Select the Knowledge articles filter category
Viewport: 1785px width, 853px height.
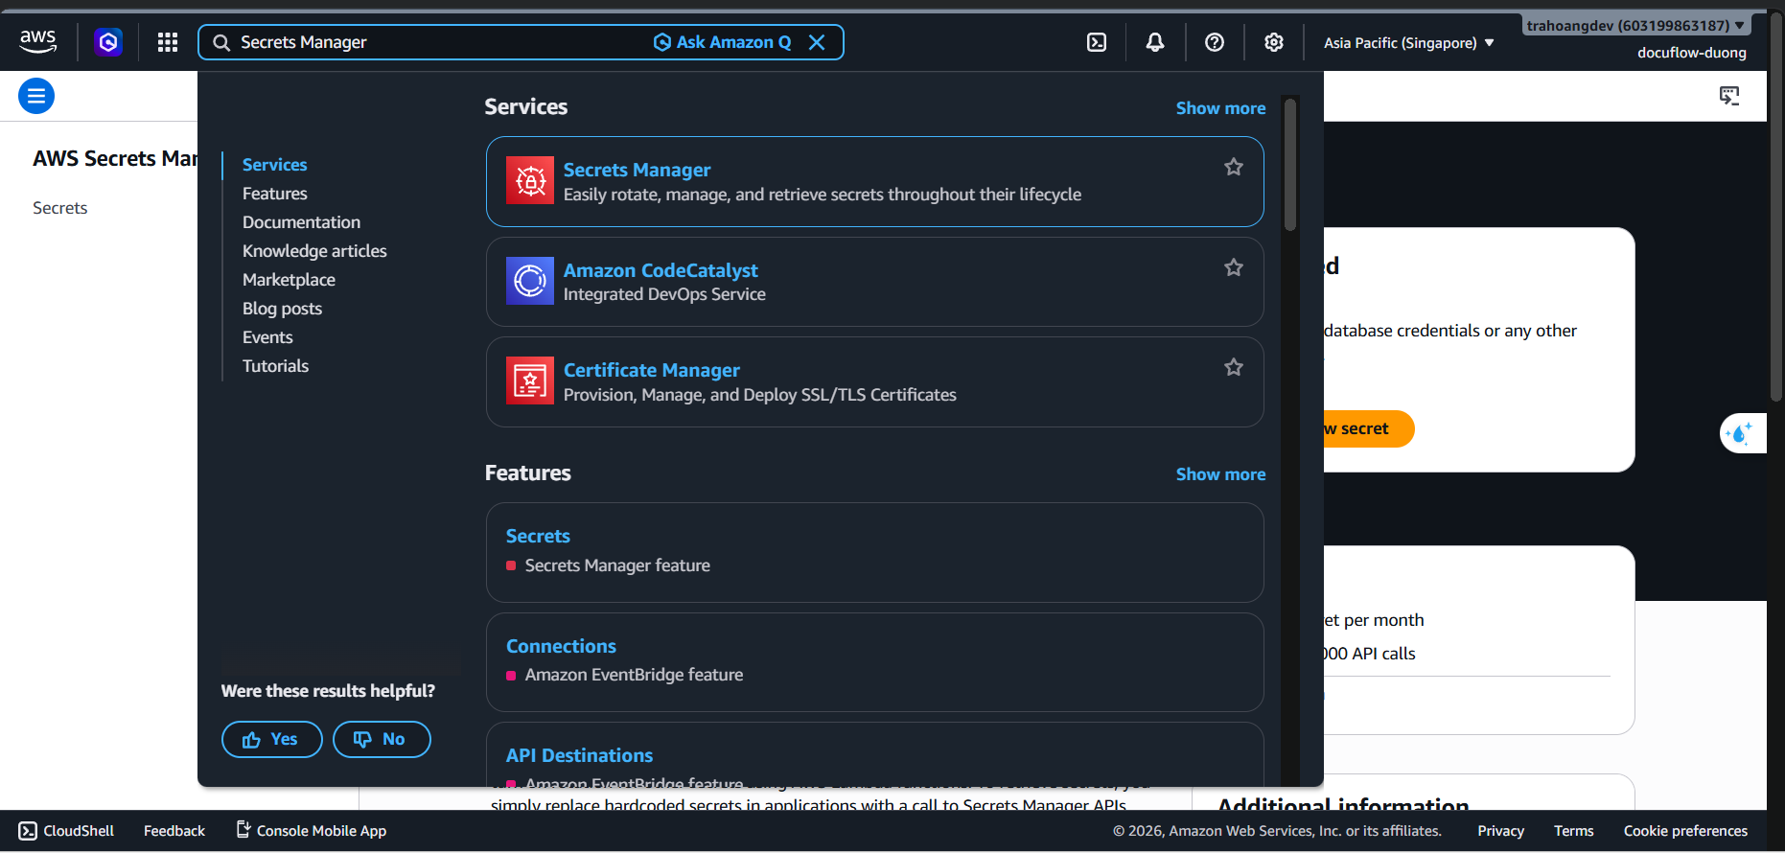coord(314,251)
